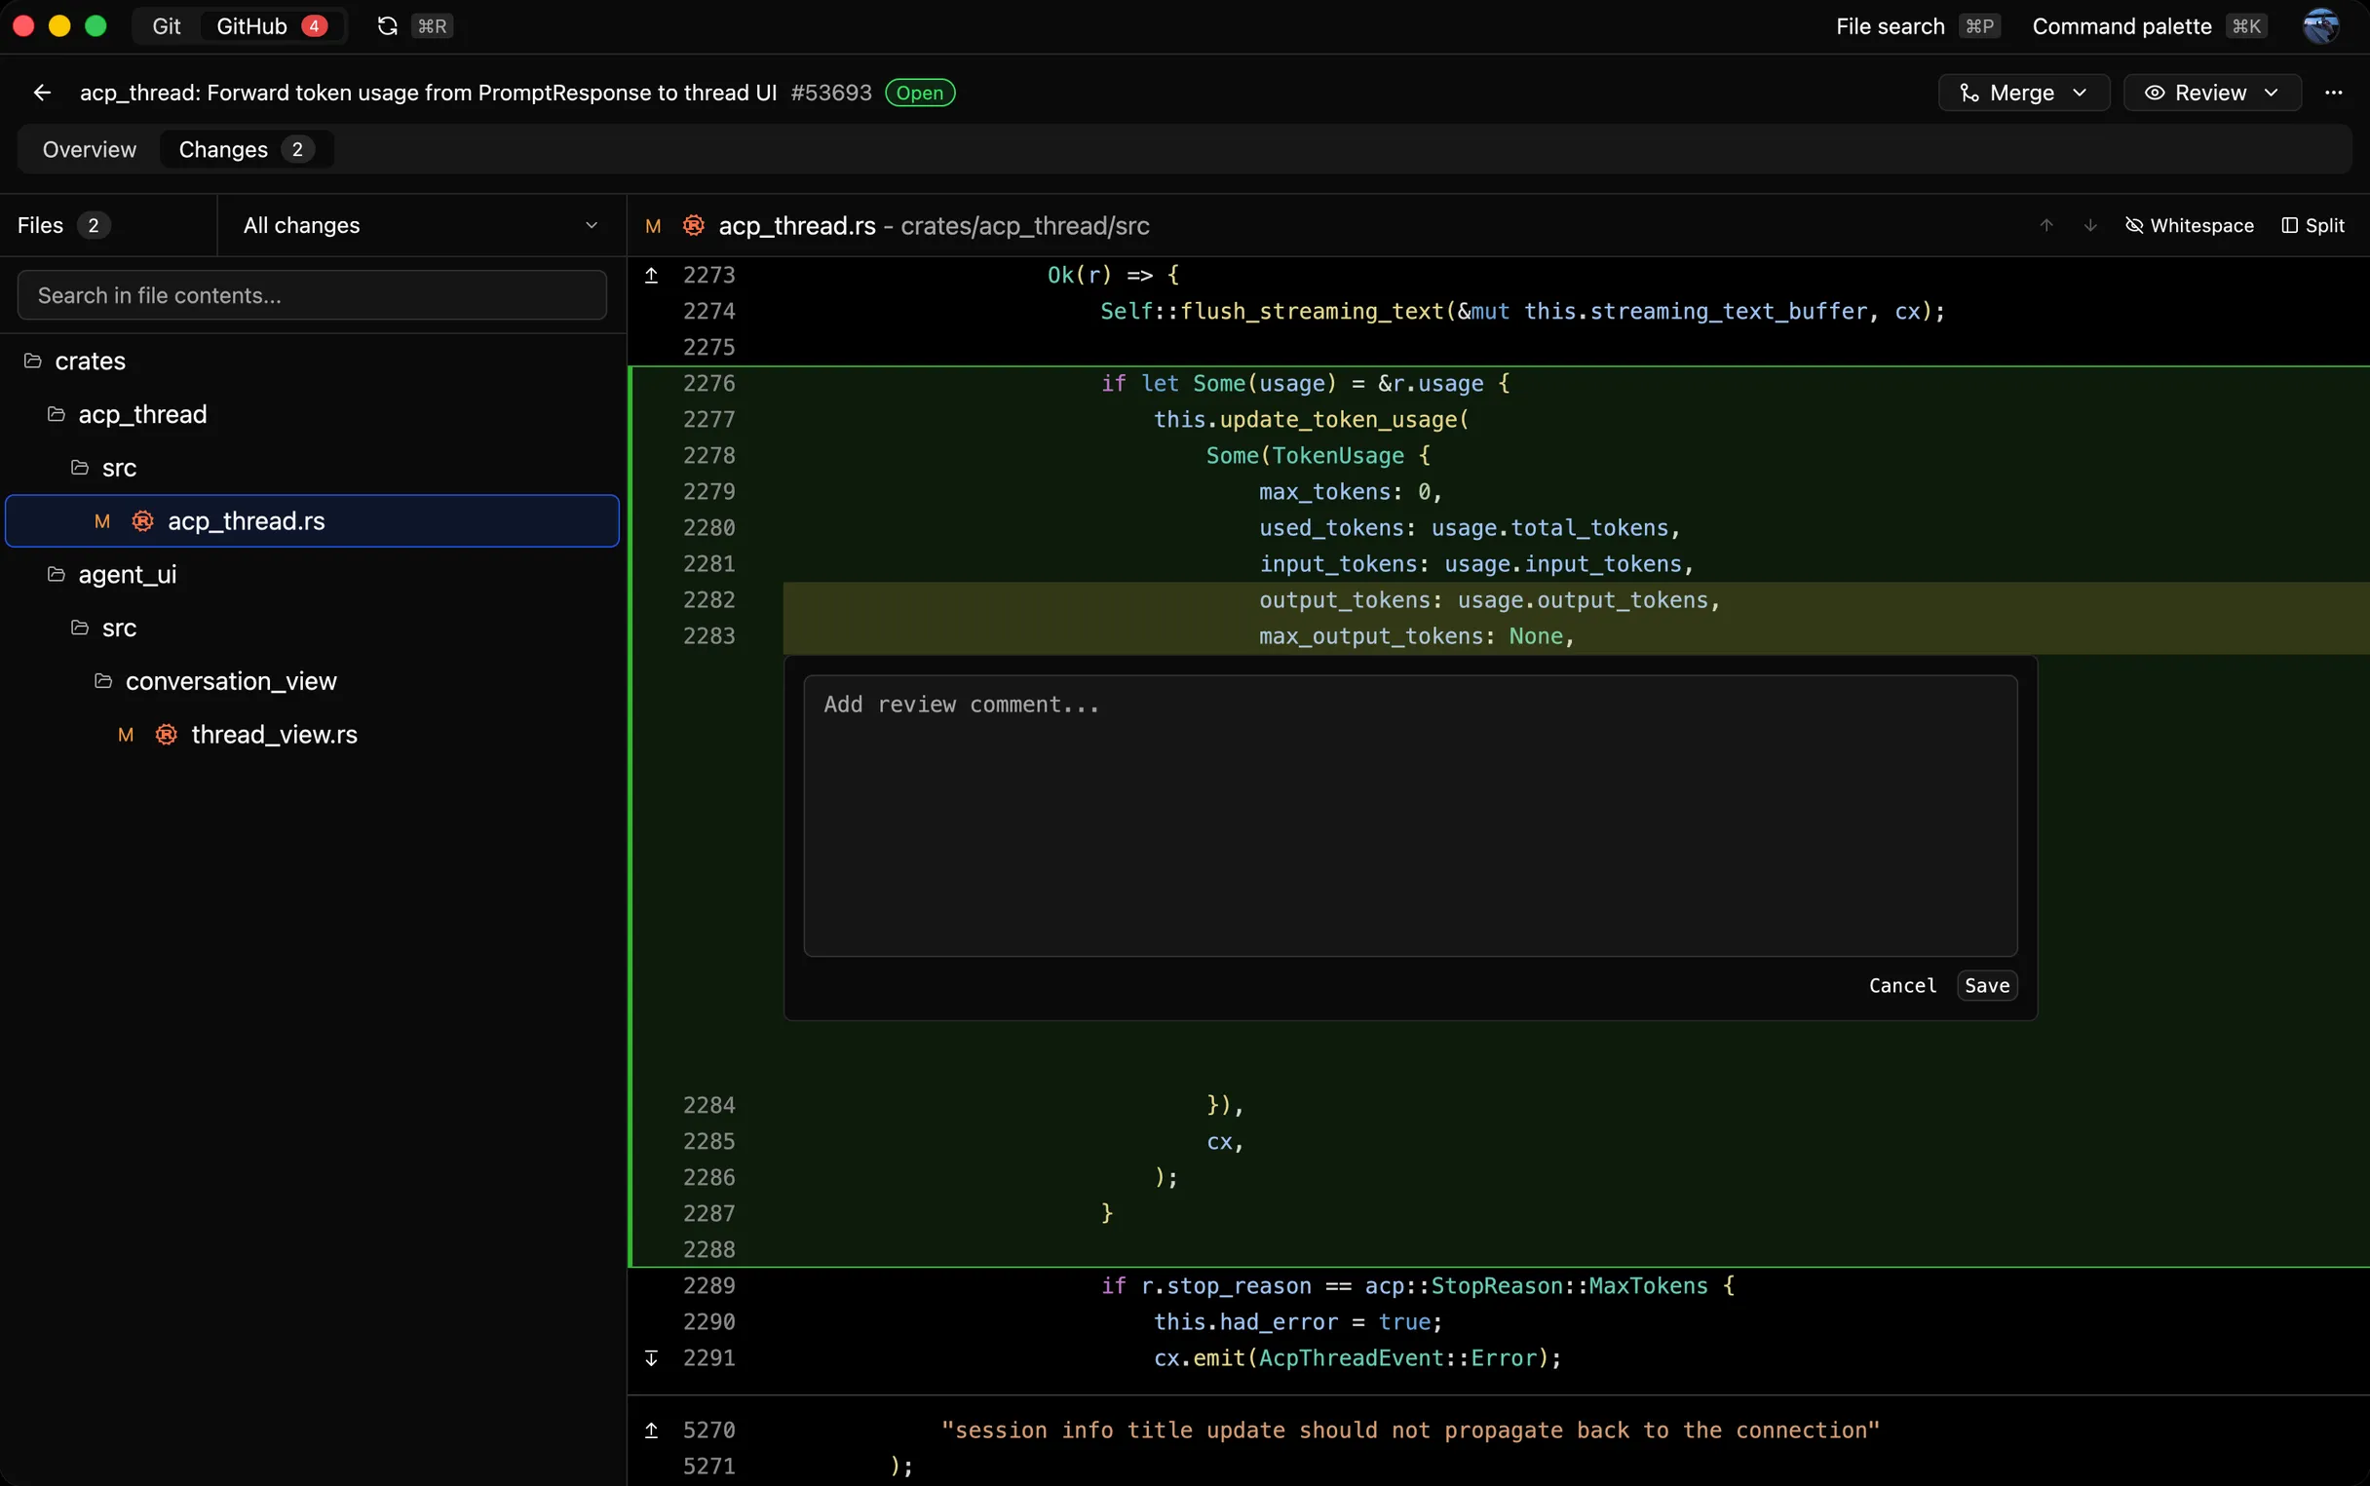
Task: Open the more options ellipsis menu
Action: click(2334, 93)
